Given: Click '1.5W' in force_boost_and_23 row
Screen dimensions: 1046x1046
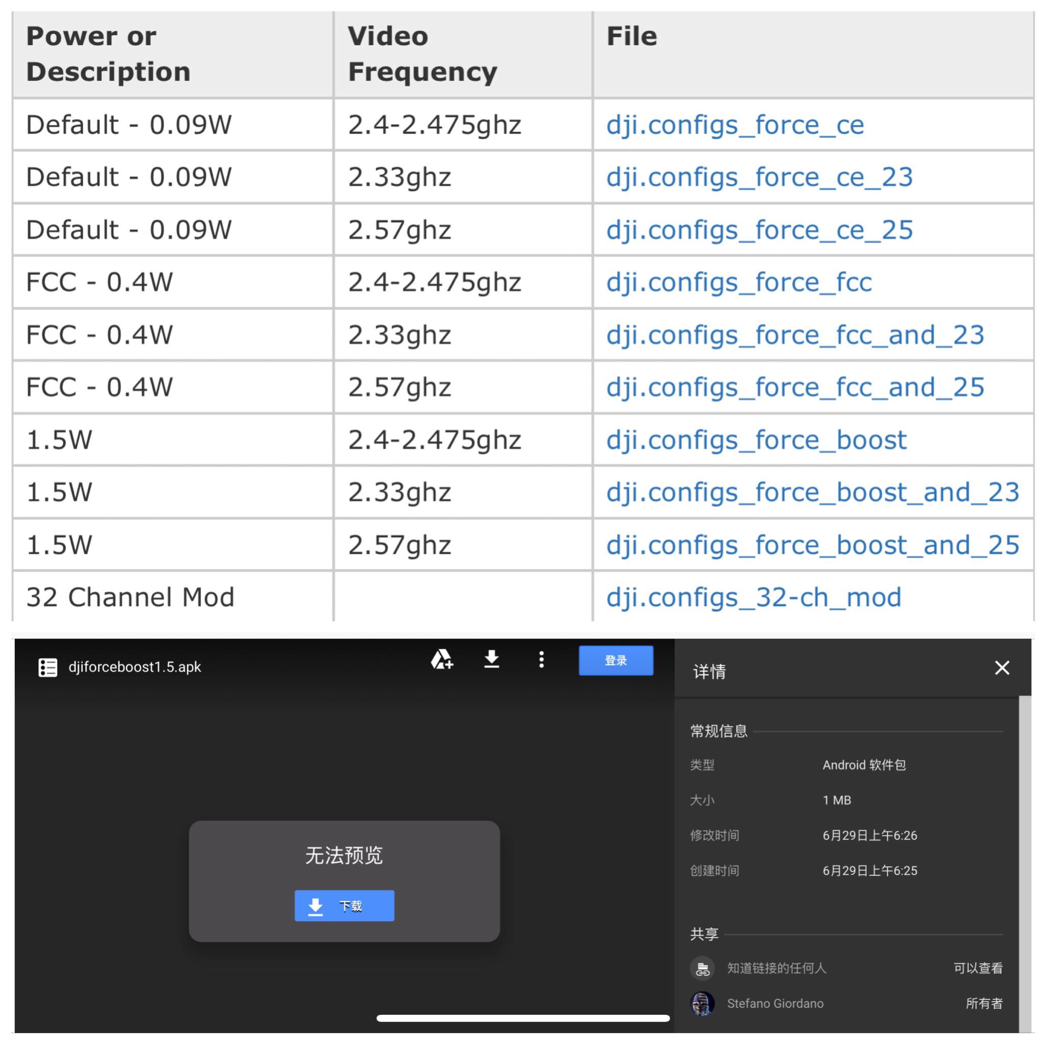Looking at the screenshot, I should tap(60, 493).
